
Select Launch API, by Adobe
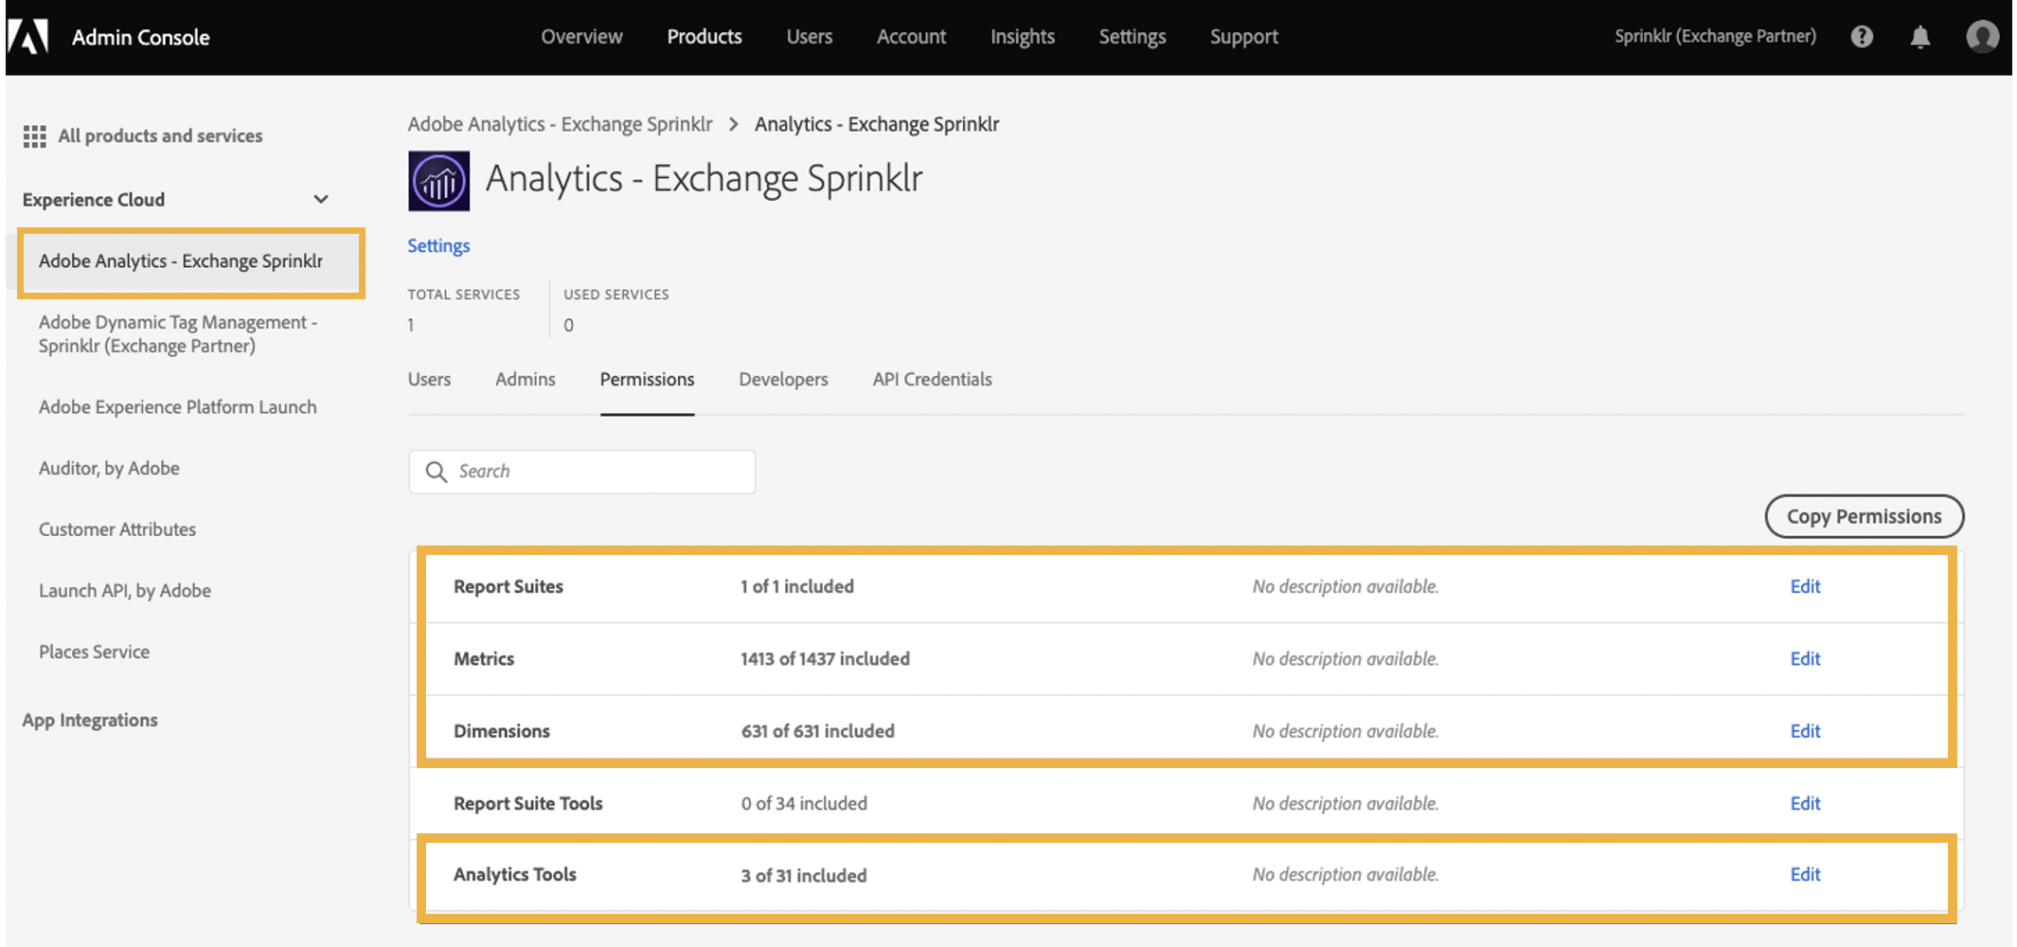coord(125,591)
